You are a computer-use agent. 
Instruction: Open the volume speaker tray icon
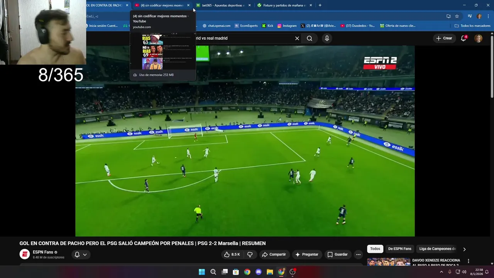pyautogui.click(x=464, y=272)
